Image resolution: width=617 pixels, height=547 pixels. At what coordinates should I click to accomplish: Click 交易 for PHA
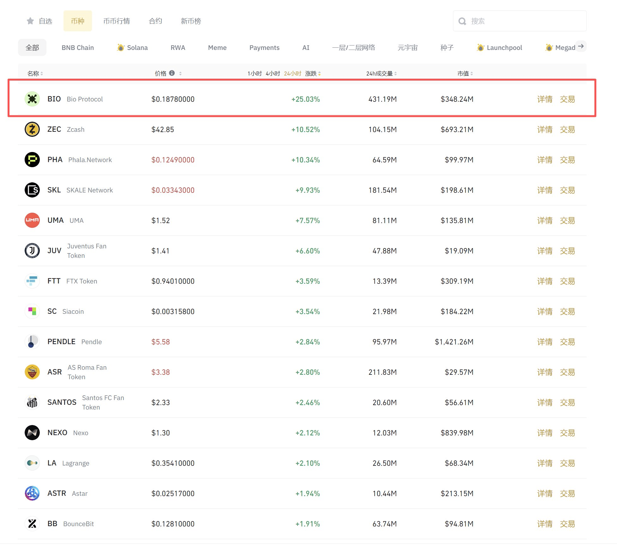pos(567,160)
